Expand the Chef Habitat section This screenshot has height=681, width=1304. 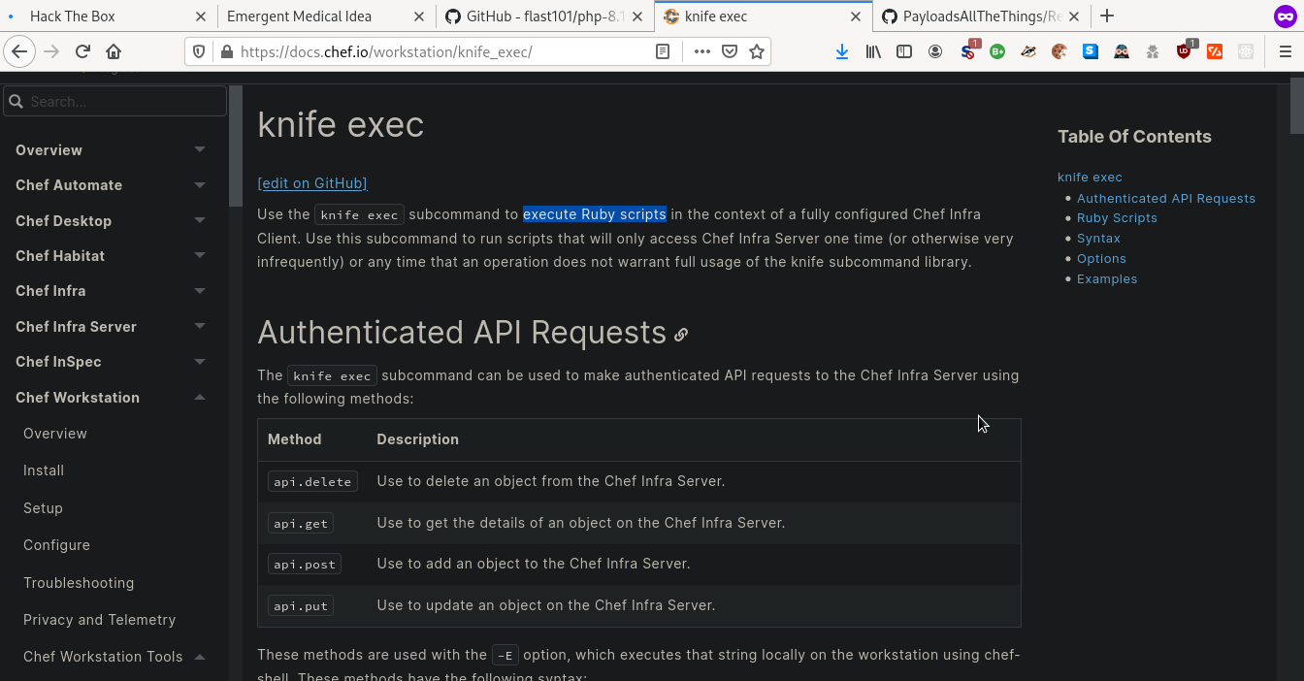click(x=200, y=255)
